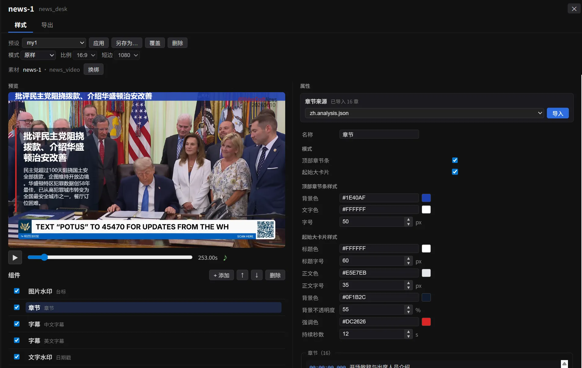Play the video preview
The height and width of the screenshot is (368, 582).
coord(15,258)
